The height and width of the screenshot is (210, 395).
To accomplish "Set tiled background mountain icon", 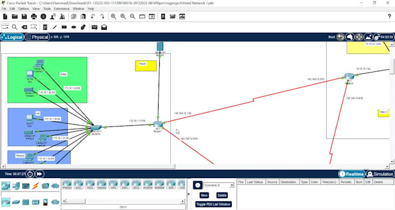I will click(x=368, y=37).
